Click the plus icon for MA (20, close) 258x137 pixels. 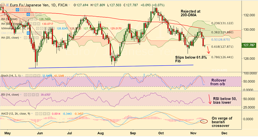coord(33,38)
